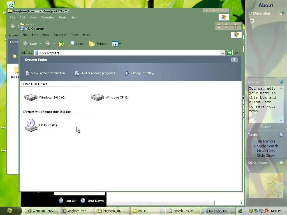Image resolution: width=287 pixels, height=215 pixels.
Task: Expand the Address bar dropdown
Action: pyautogui.click(x=223, y=53)
